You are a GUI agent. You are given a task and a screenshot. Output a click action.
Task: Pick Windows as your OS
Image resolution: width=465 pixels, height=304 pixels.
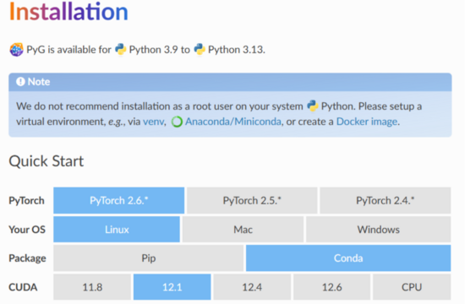point(379,230)
